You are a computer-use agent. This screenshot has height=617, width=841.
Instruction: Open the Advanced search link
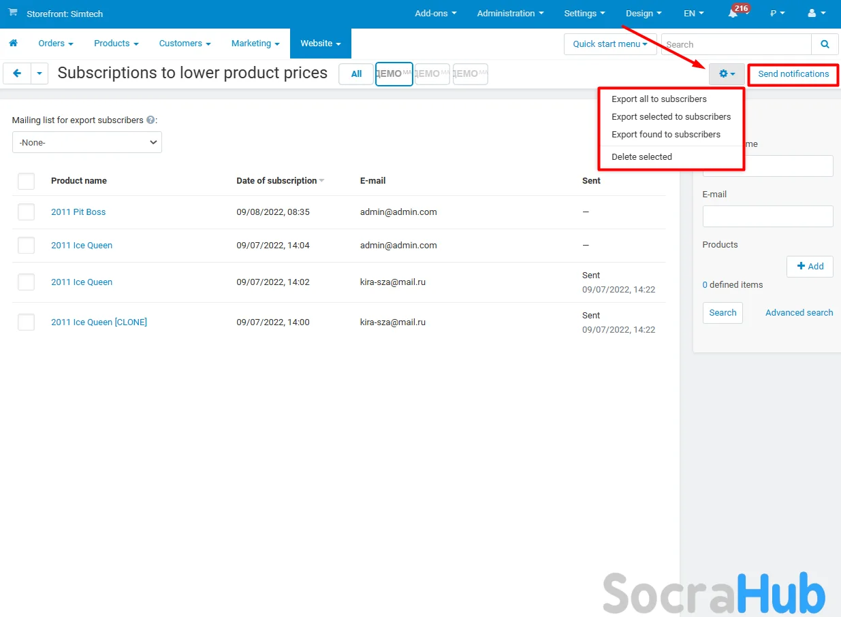(x=799, y=313)
